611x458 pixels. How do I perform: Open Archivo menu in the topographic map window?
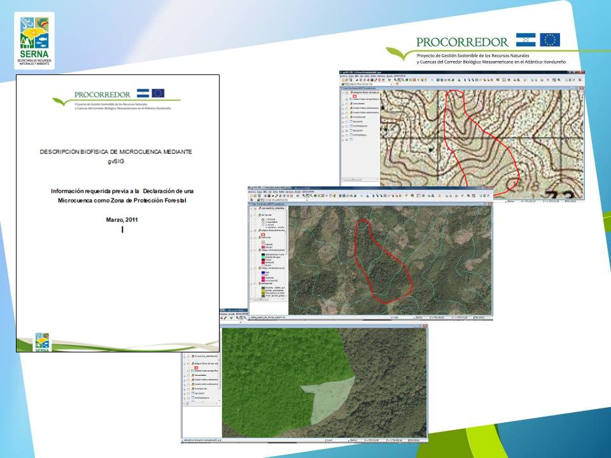(x=344, y=76)
